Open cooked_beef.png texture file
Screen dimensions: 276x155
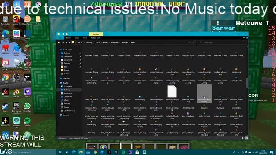124,71
